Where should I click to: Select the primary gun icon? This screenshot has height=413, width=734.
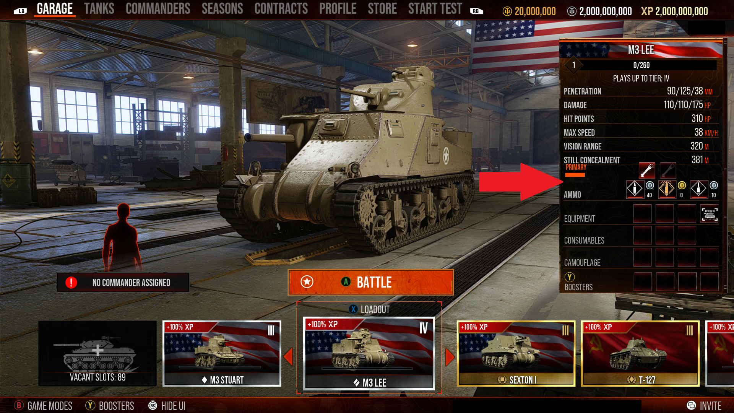(x=647, y=171)
